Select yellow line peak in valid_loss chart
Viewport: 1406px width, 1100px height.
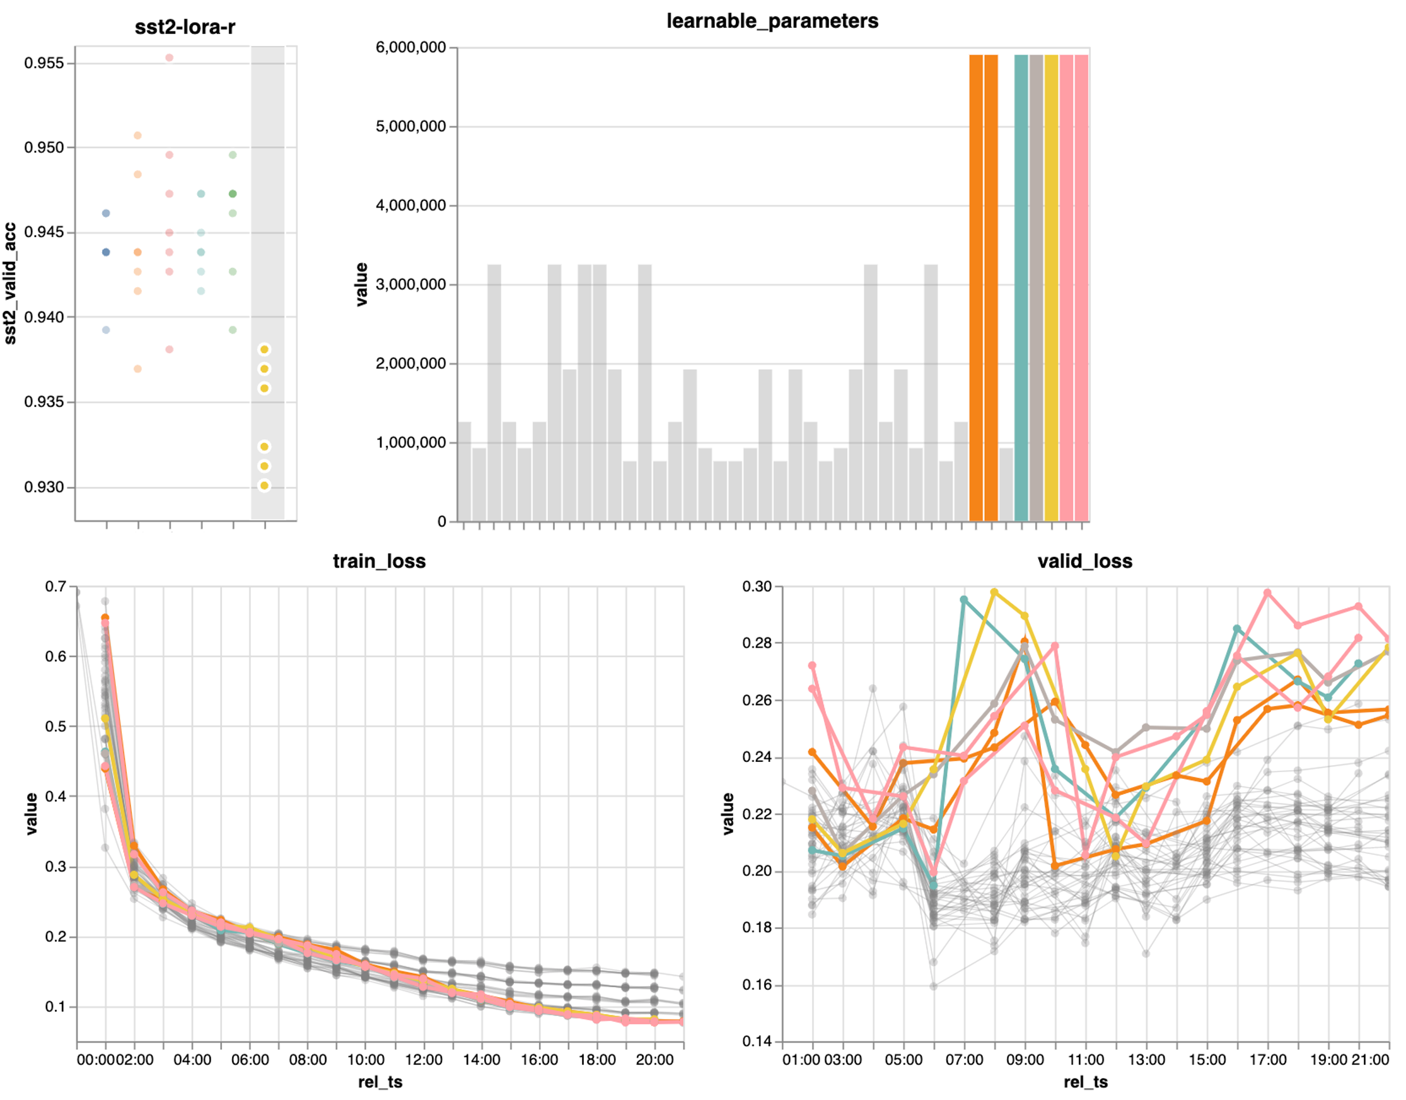(x=994, y=592)
